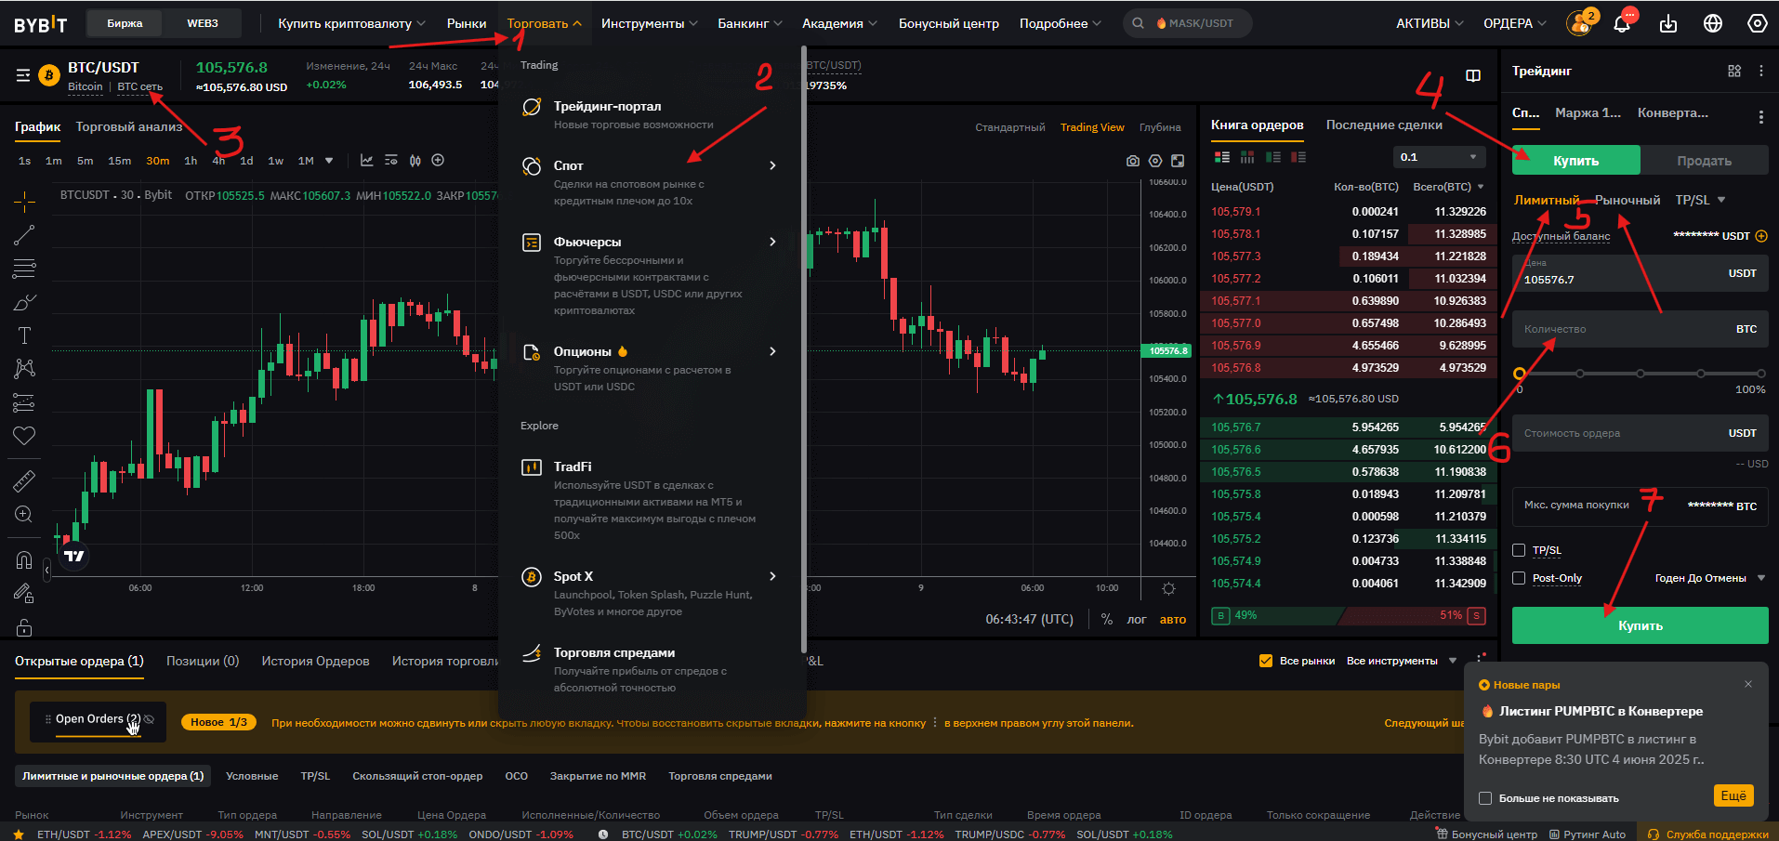Check 'Больше не показывать' checkbox

pos(1485,798)
